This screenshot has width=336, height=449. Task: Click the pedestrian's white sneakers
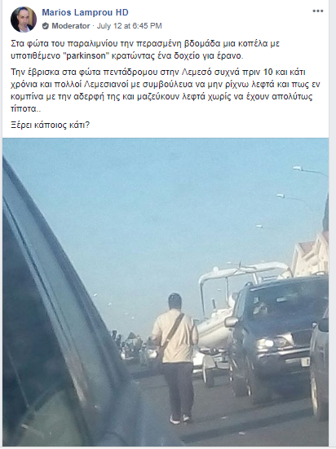tap(179, 419)
